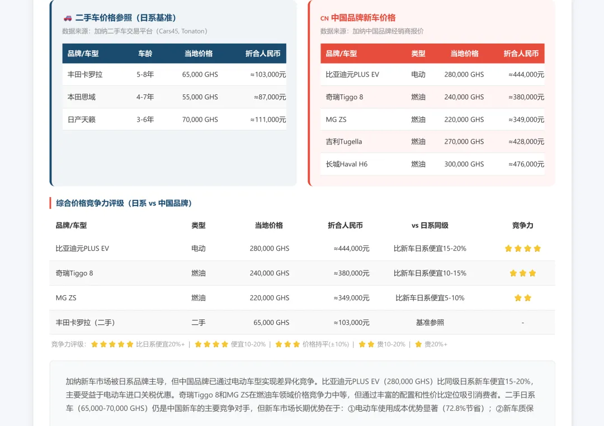The width and height of the screenshot is (604, 426).
Task: Click the 车龄 column header in the used-car table
Action: [x=145, y=54]
